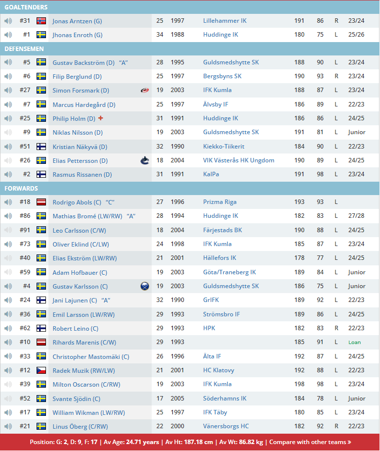The image size is (380, 451).
Task: Select the Defensemen section header
Action: pos(24,49)
